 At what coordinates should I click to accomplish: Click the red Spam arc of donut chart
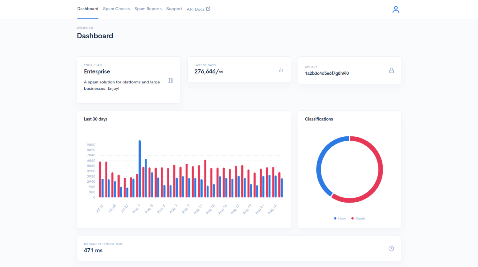(x=380, y=170)
